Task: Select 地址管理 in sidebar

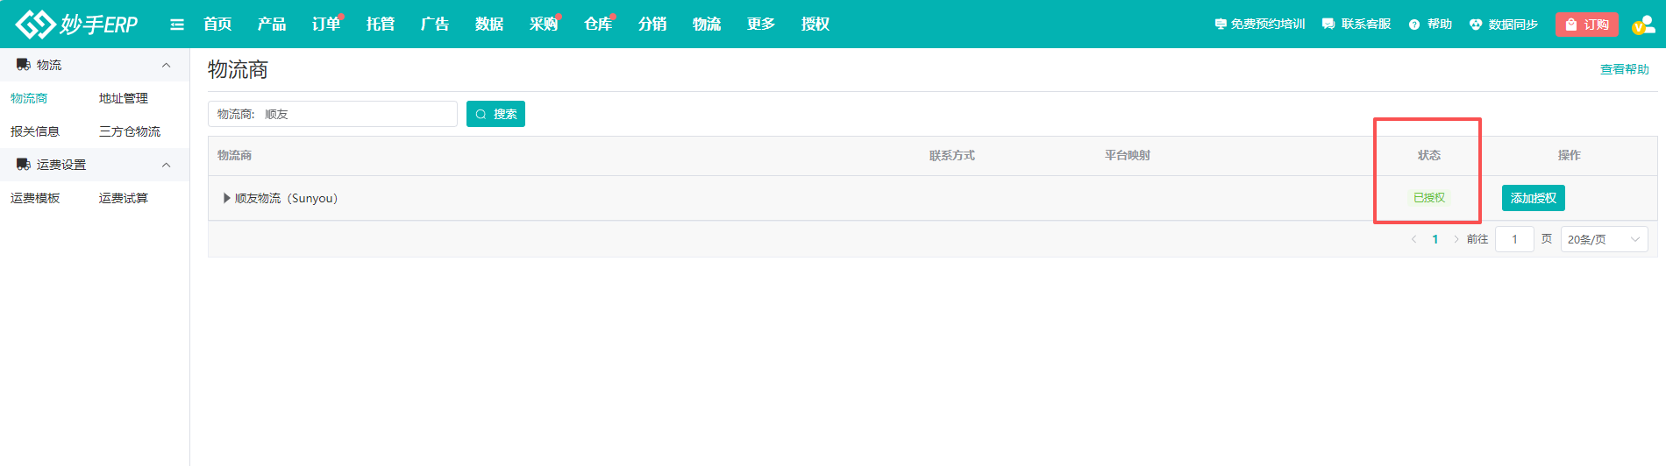Action: pos(124,98)
